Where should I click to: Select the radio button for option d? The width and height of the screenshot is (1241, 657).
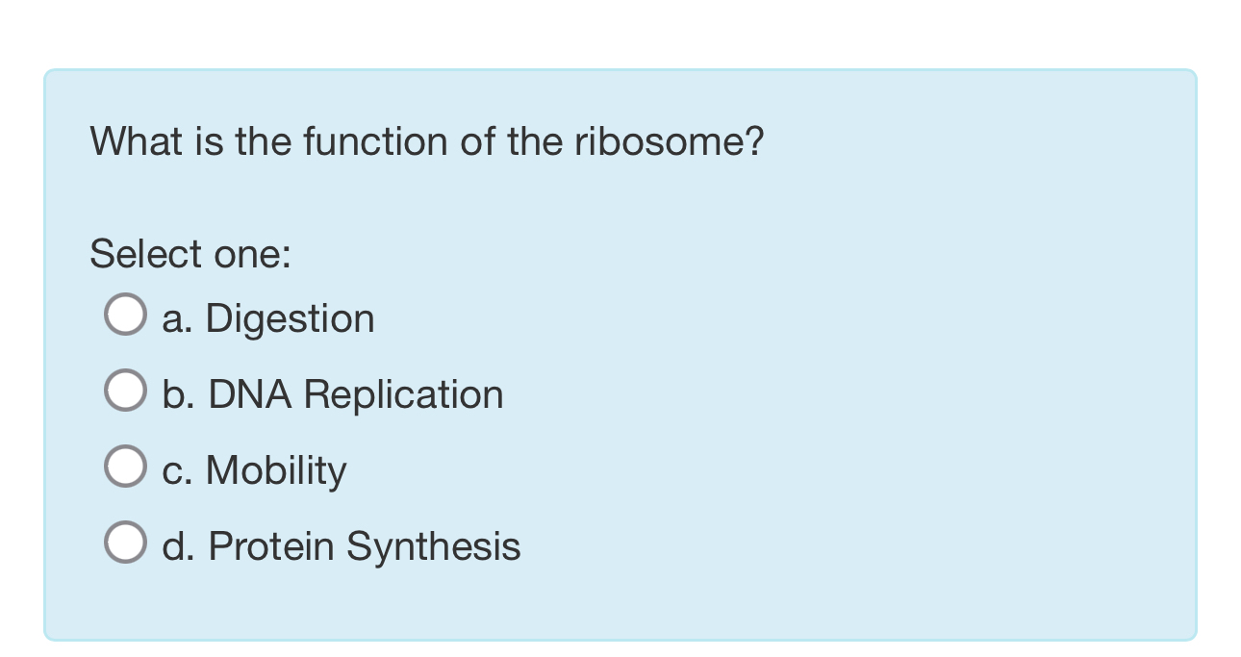125,541
